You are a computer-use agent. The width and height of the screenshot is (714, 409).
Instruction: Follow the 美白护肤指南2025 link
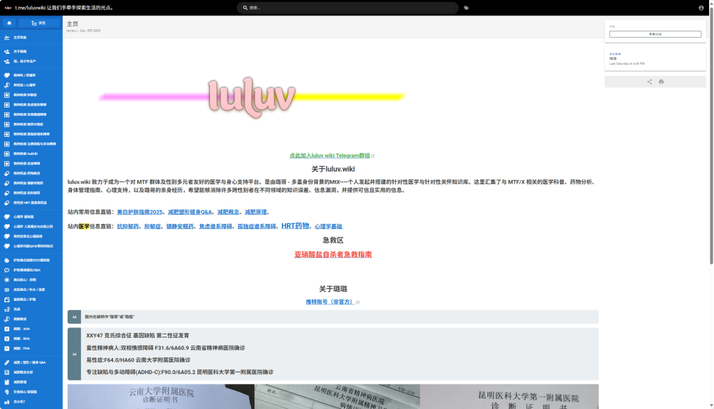pyautogui.click(x=139, y=211)
